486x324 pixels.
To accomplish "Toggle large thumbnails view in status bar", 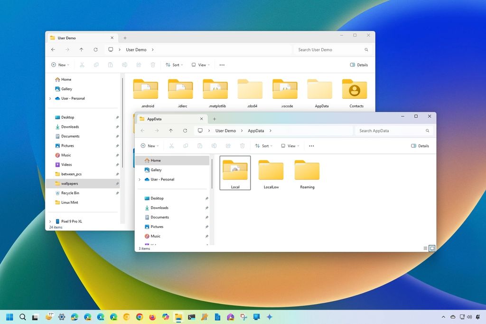I will pos(432,248).
